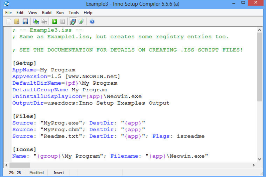Click the comment "Same as Example1.iss" line
This screenshot has height=177, width=266.
tap(121, 37)
